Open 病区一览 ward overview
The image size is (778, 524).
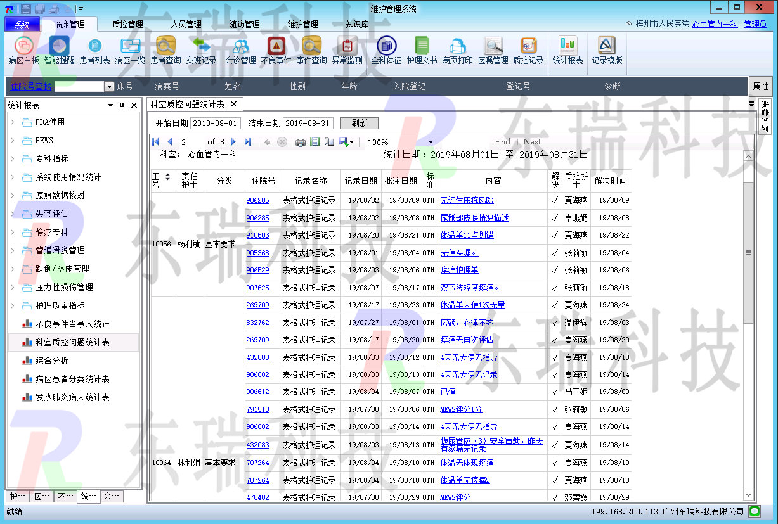click(130, 51)
